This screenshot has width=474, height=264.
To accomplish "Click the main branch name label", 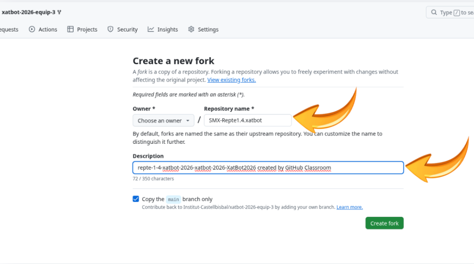I will (x=173, y=199).
